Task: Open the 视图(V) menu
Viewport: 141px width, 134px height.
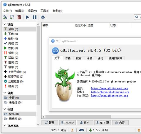Action: [32, 11]
